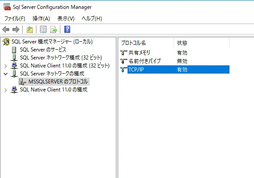
Task: Select MSSQLSERVER のプロトコル tree item
Action: [x=58, y=82]
